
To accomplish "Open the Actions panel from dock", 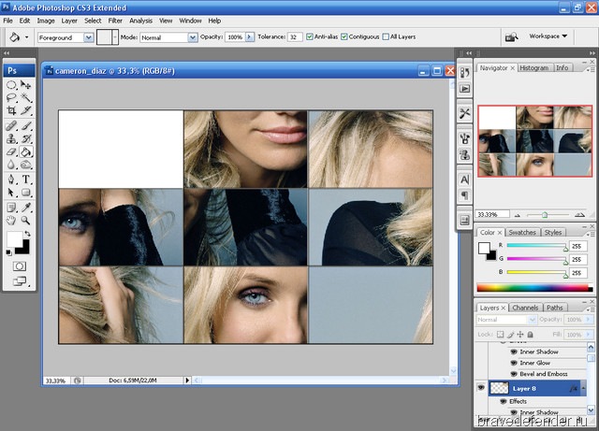I will coord(464,89).
